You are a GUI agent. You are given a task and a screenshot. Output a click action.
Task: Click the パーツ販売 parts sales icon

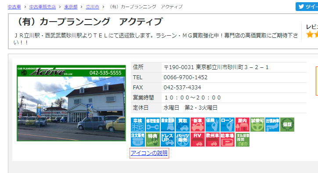(183, 140)
